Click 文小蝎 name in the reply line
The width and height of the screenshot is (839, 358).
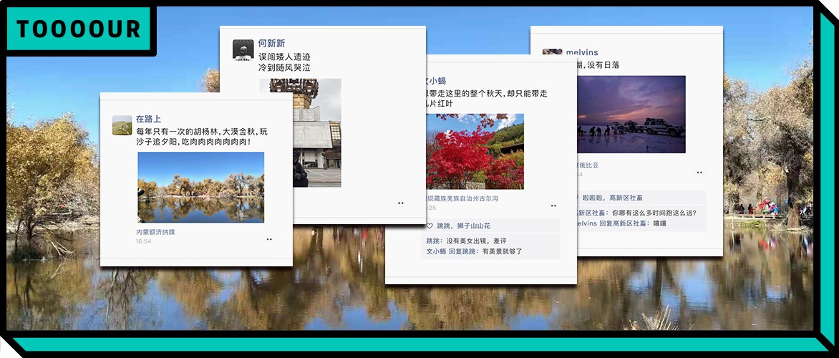pos(436,251)
